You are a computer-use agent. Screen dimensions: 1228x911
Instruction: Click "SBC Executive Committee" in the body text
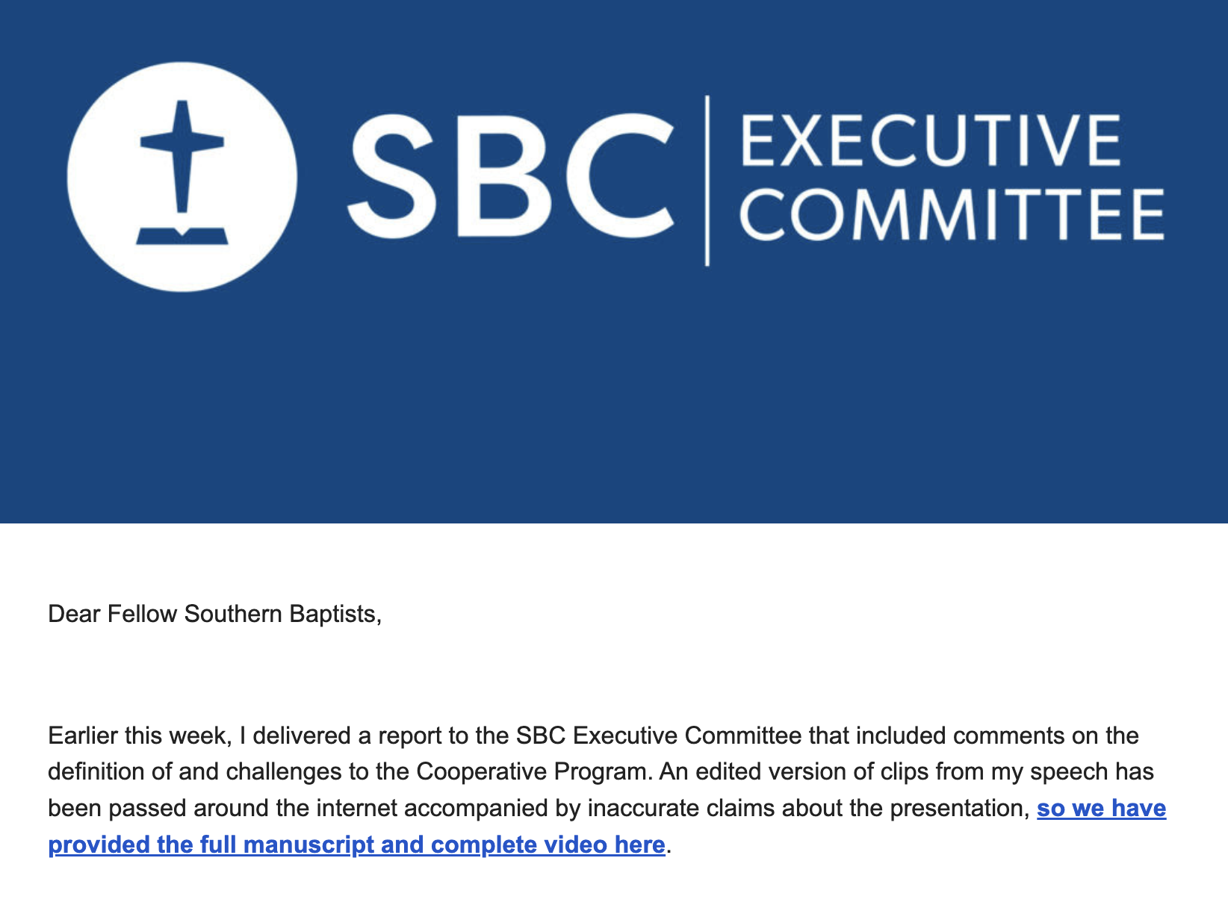659,736
